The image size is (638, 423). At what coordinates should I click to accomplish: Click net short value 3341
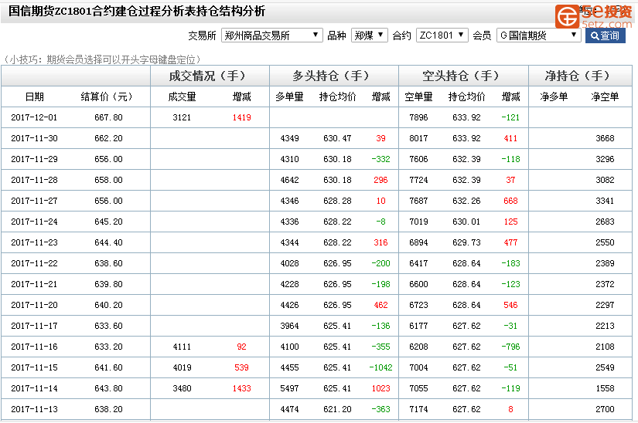pos(605,201)
